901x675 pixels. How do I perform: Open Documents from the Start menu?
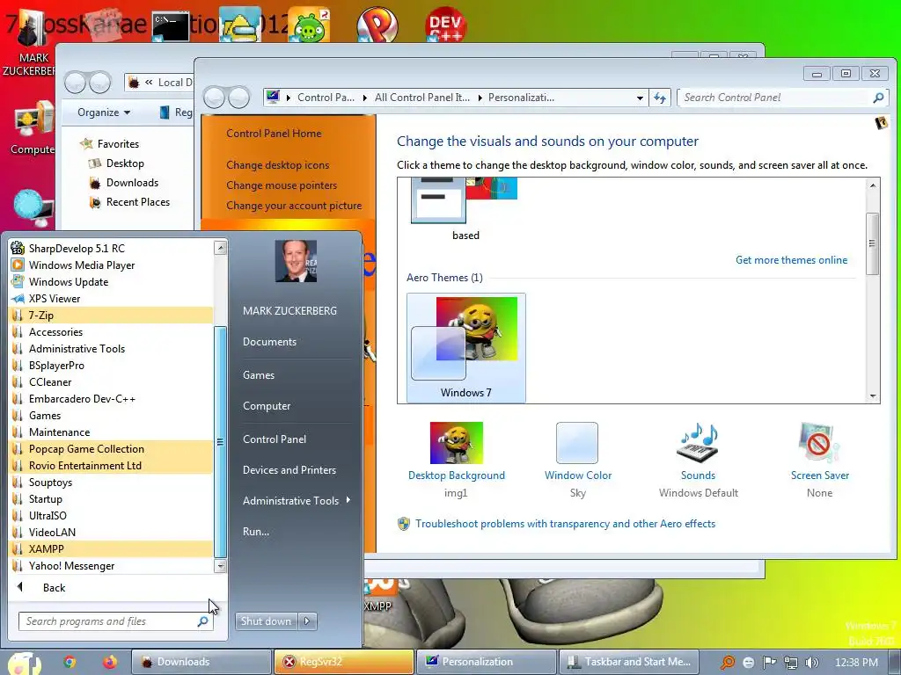269,342
